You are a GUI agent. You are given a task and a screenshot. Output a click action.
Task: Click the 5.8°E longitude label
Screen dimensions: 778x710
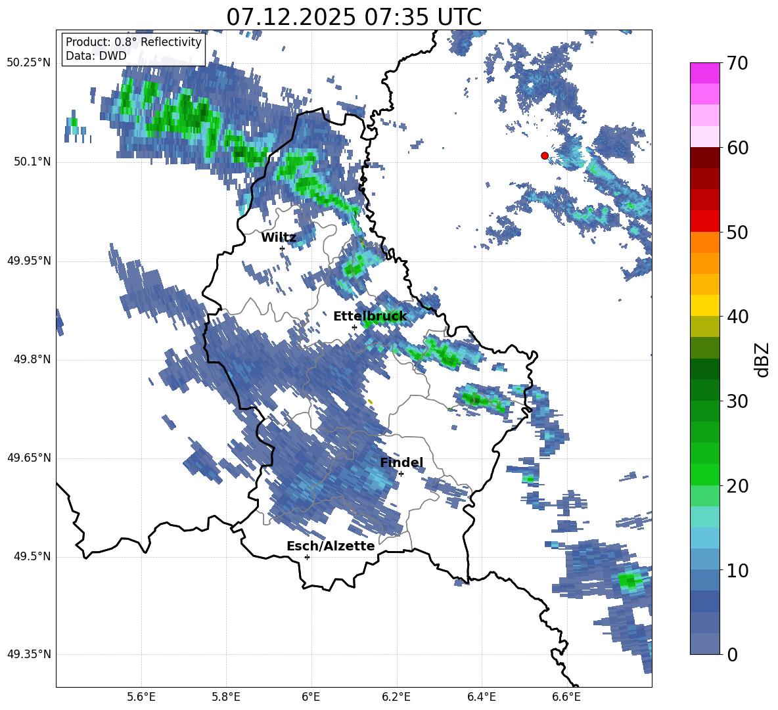click(x=226, y=697)
